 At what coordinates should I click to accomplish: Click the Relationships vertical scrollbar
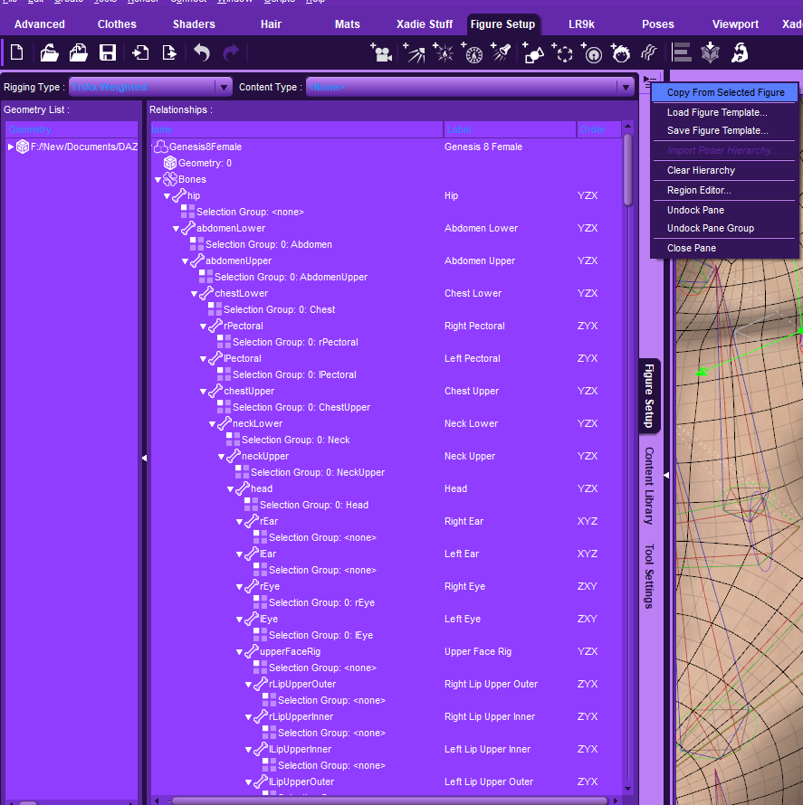coord(628,172)
